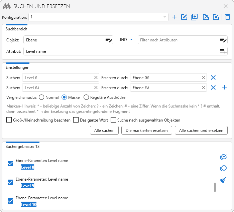
Task: Click Alle suchen und ersetzen button
Action: 201,130
